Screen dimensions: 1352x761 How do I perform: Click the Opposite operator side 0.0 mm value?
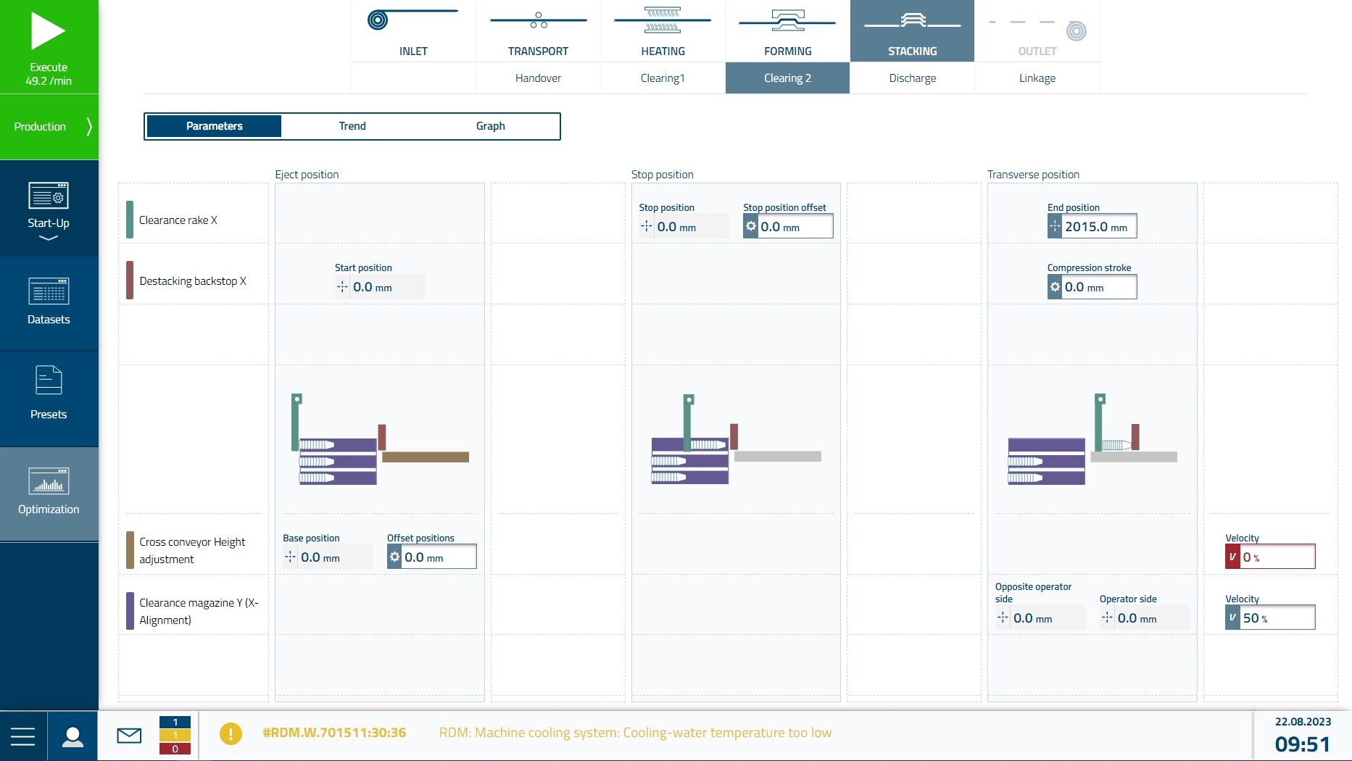coord(1040,617)
